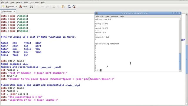Click the word '#atan2' in function list

(x=5, y=52)
